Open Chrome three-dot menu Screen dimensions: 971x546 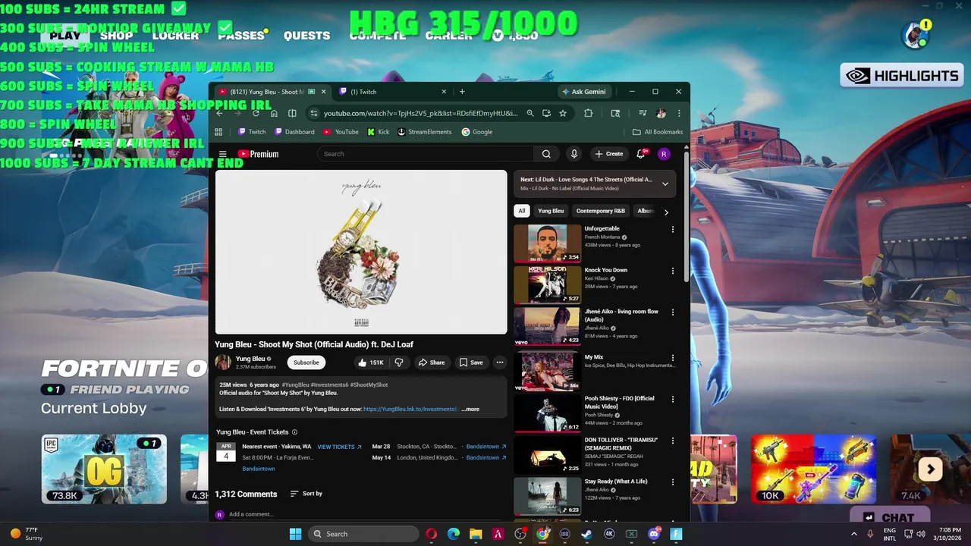[x=679, y=113]
